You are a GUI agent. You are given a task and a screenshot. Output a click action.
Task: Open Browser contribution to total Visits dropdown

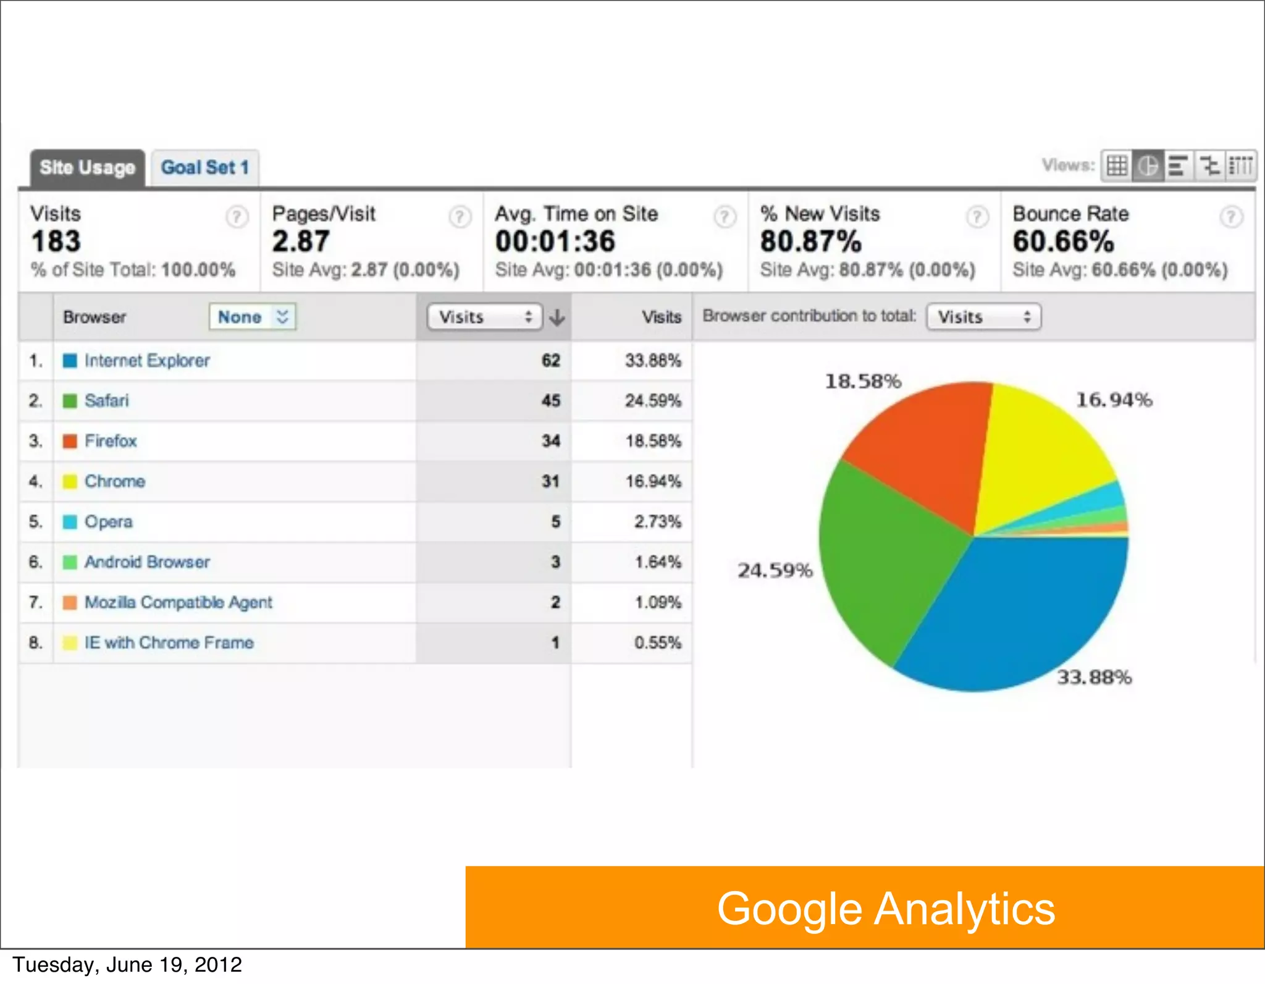pyautogui.click(x=983, y=317)
